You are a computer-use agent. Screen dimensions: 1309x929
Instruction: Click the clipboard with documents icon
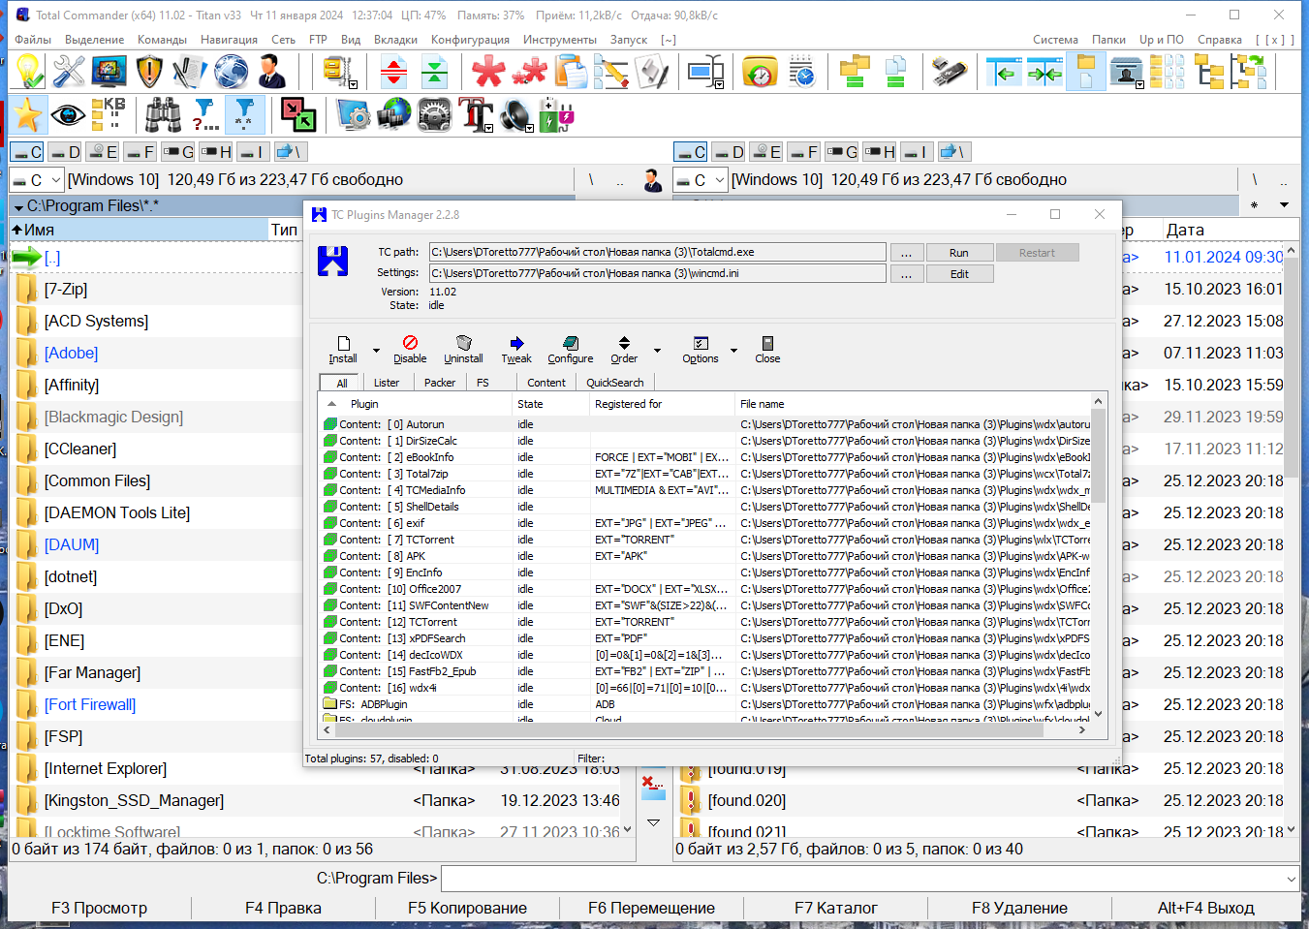pos(570,72)
